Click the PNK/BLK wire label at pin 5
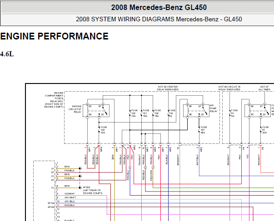Screen dimensions: 274x221 pos(70,178)
